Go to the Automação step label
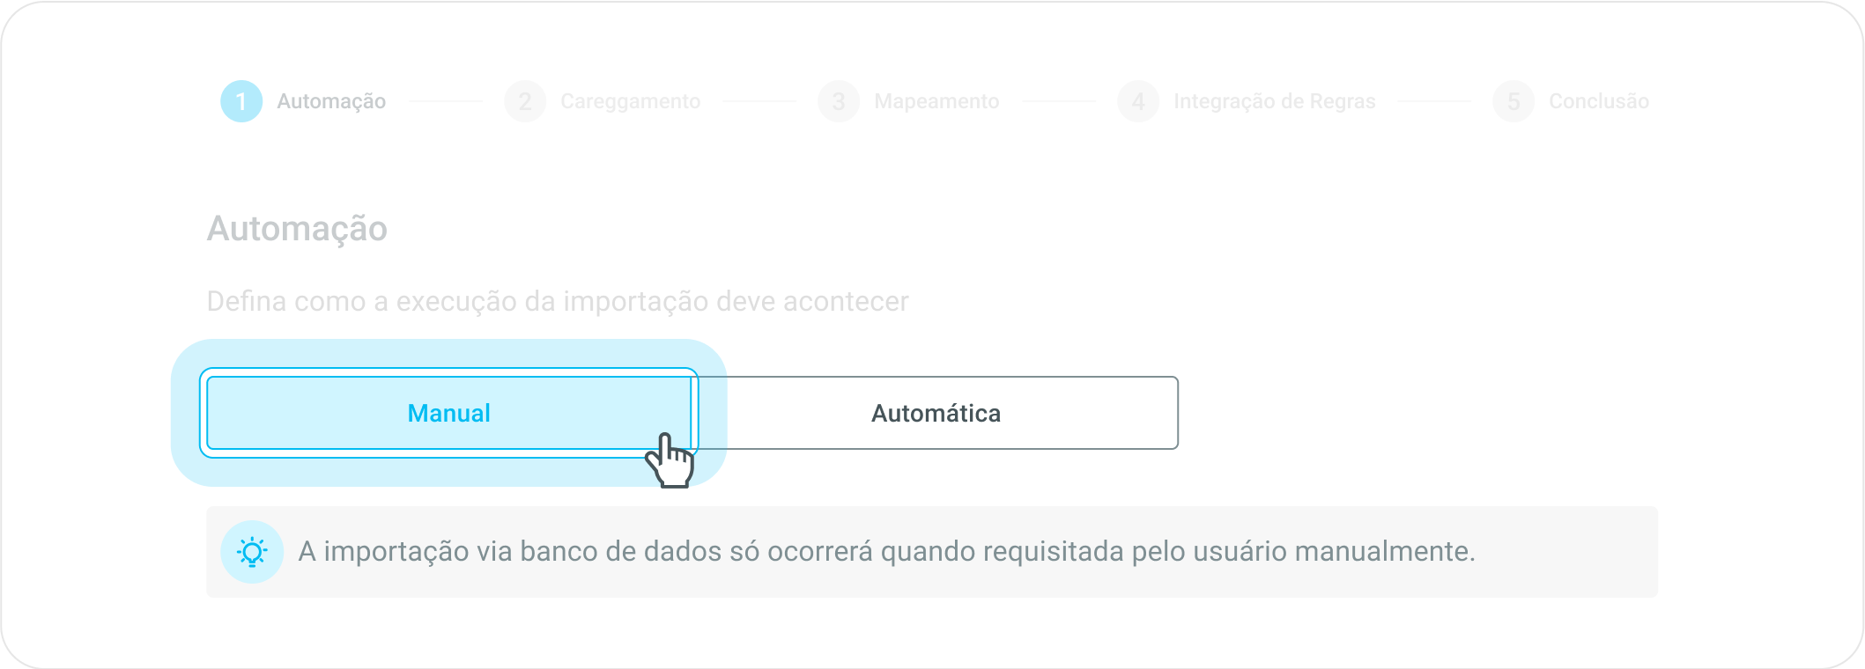The image size is (1865, 669). pyautogui.click(x=331, y=101)
